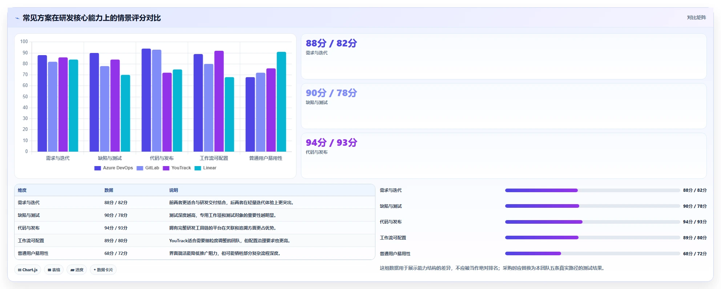Click the small icon before the header title
This screenshot has height=289, width=721.
[x=17, y=18]
